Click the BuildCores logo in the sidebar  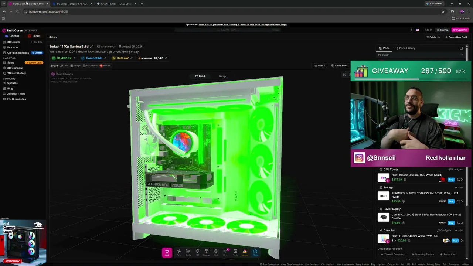[x=12, y=30]
